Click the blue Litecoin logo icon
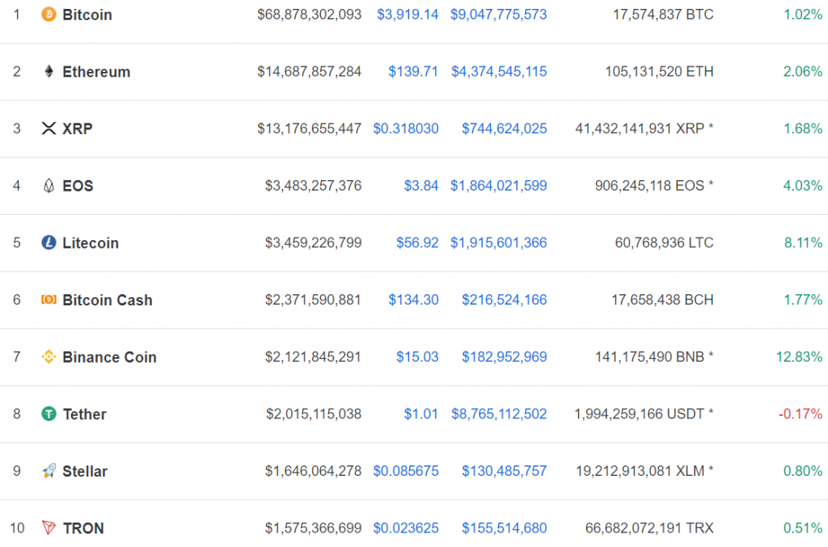 click(x=49, y=242)
